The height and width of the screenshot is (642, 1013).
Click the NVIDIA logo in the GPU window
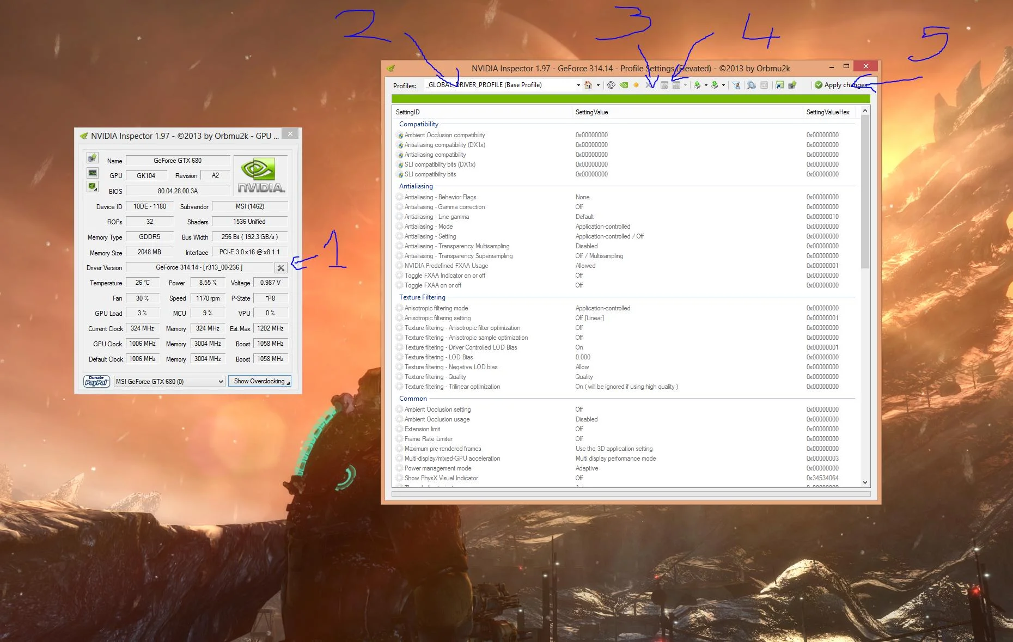click(x=261, y=175)
